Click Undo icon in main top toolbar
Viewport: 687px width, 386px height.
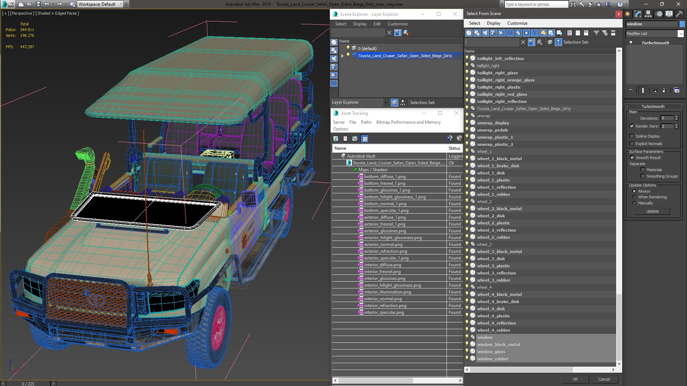point(47,4)
